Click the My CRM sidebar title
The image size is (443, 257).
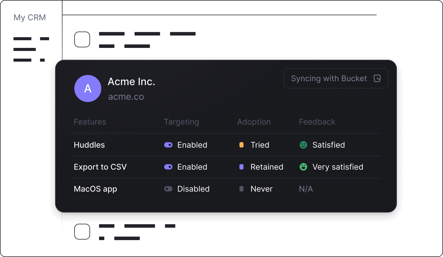point(30,17)
